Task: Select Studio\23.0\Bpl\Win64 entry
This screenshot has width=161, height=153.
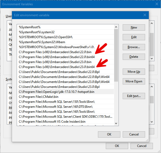Action: coord(65,82)
